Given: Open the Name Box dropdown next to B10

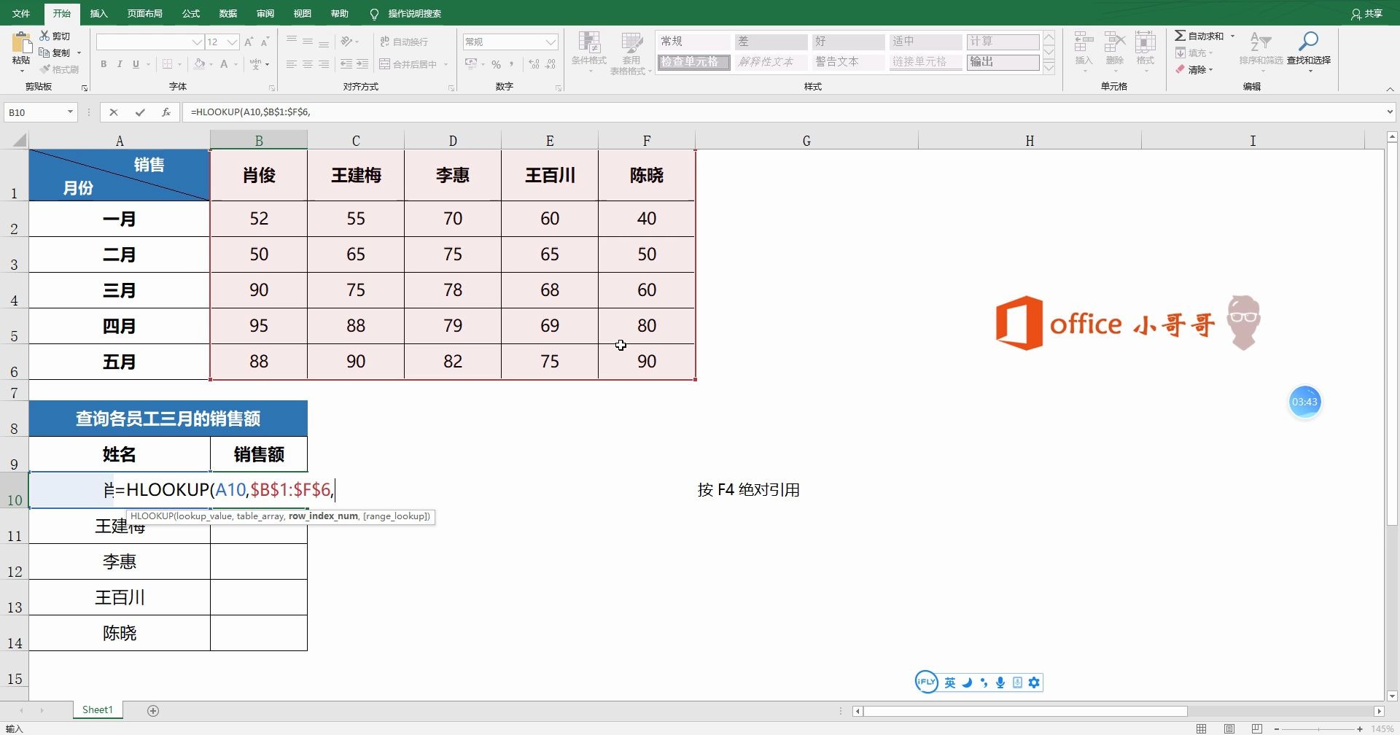Looking at the screenshot, I should (x=70, y=112).
